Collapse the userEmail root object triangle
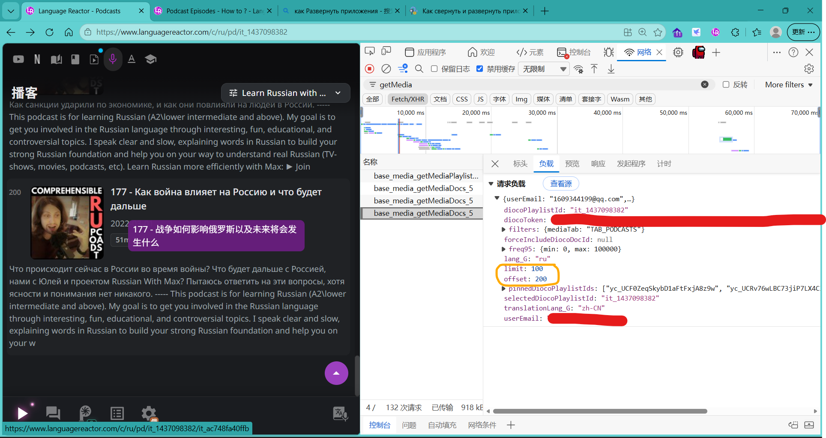This screenshot has height=438, width=826. tap(497, 198)
